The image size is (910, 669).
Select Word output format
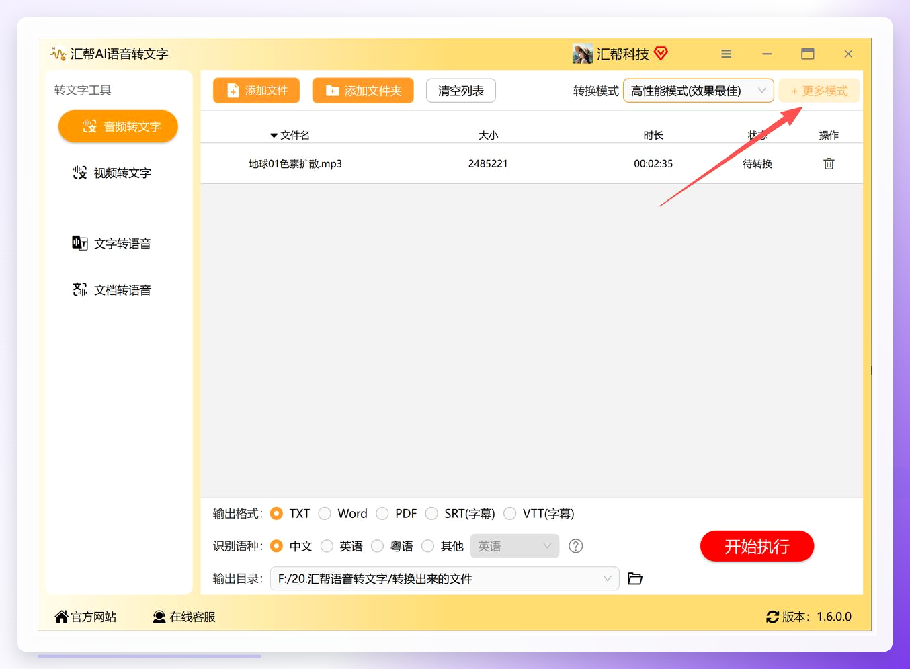coord(325,513)
